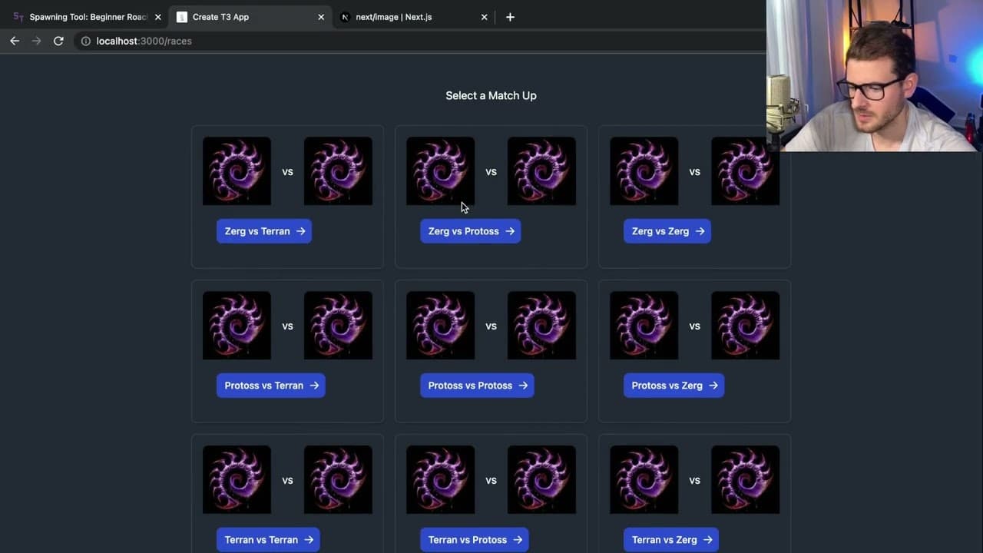This screenshot has height=553, width=983.
Task: Close the Create T3 App tab
Action: 321,17
